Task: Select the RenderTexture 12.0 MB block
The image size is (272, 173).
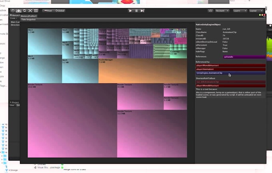Action: point(152,134)
